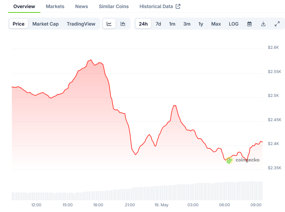Toggle LOG scale on chart
This screenshot has height=212, width=285.
234,24
